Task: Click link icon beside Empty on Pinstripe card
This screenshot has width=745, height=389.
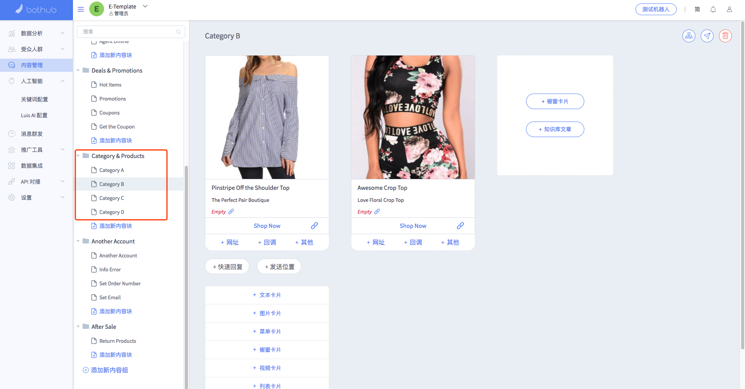Action: [x=231, y=212]
